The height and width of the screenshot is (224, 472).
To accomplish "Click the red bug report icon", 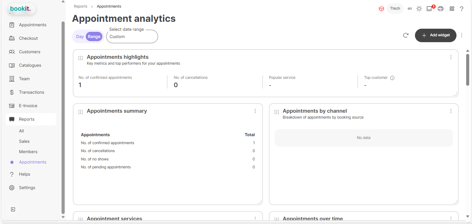I will click(381, 9).
